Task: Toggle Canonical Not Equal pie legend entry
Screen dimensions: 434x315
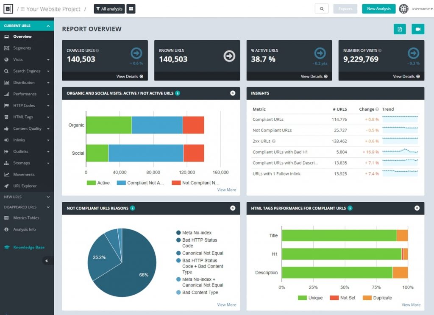Action: pos(200,253)
